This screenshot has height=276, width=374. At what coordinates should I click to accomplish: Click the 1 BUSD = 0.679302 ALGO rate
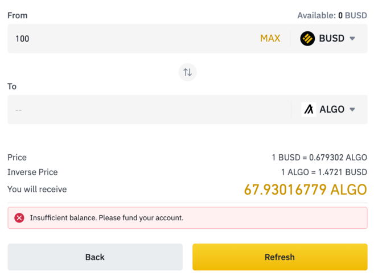[319, 158]
